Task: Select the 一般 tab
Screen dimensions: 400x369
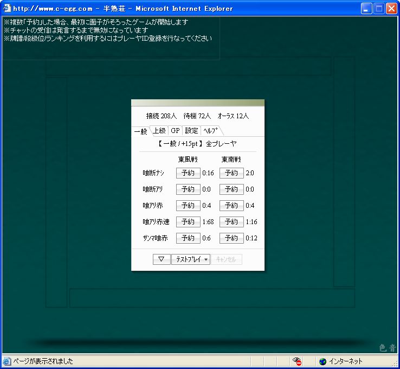Action: [x=140, y=131]
